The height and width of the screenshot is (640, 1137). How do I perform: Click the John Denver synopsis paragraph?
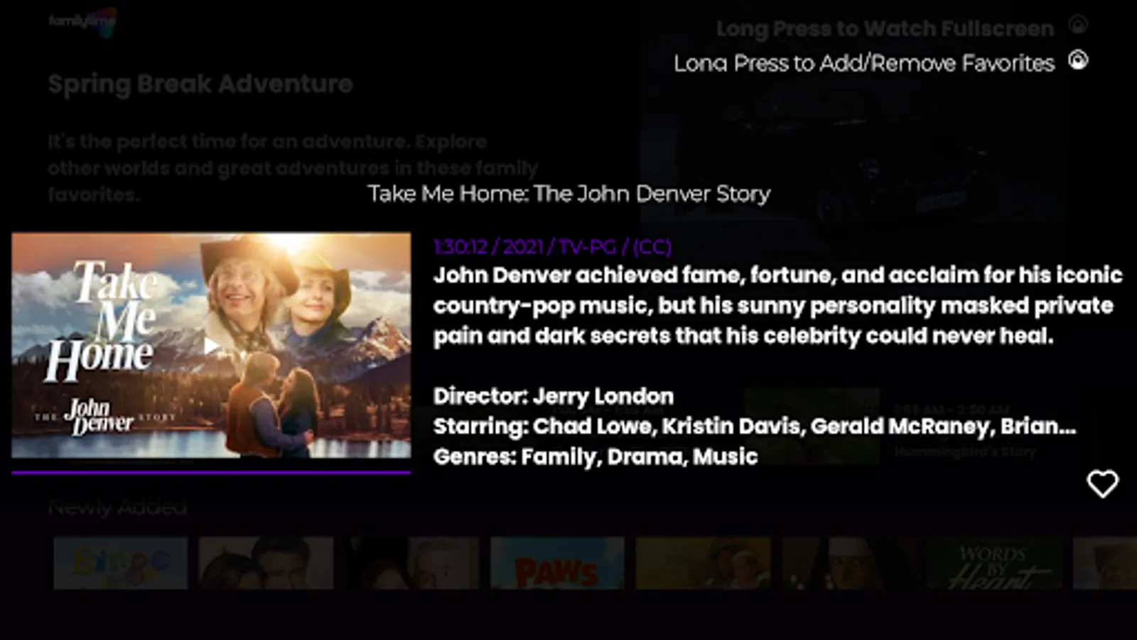tap(778, 305)
